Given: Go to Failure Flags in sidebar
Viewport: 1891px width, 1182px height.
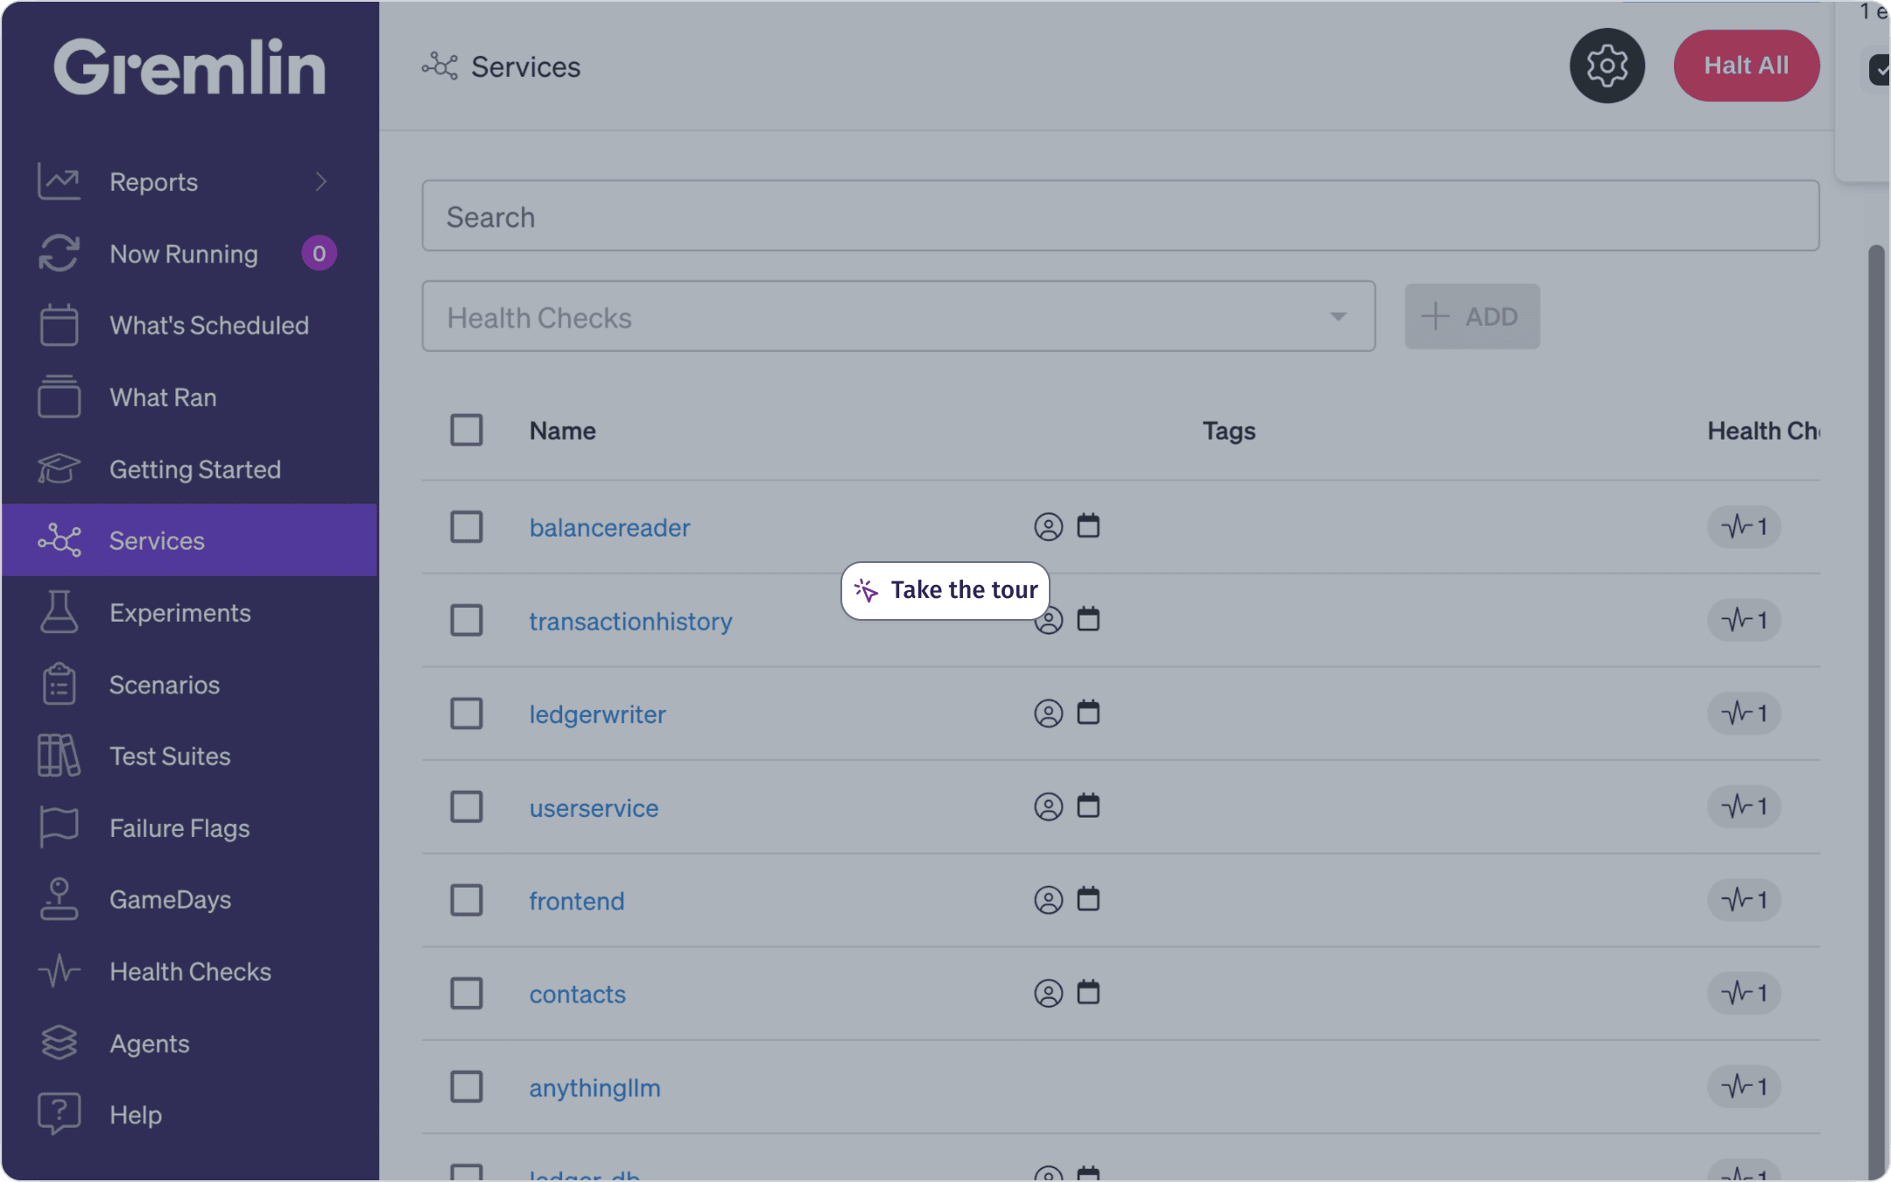Looking at the screenshot, I should [x=179, y=828].
